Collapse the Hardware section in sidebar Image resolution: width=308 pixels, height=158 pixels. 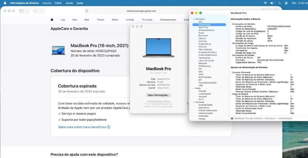(194, 19)
